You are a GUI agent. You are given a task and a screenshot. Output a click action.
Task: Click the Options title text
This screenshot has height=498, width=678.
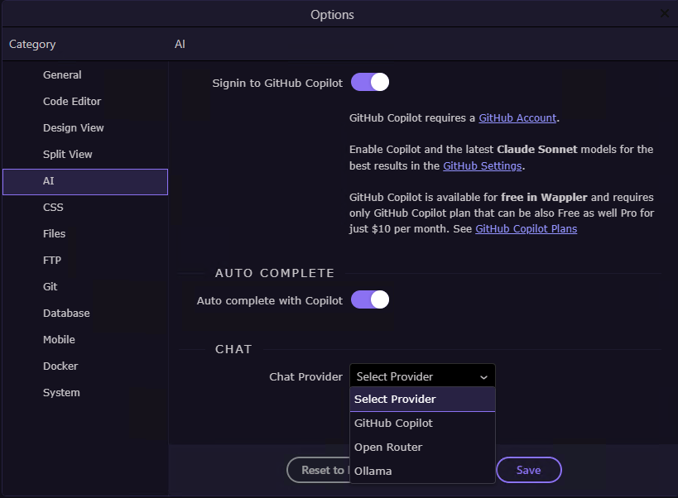coord(332,15)
